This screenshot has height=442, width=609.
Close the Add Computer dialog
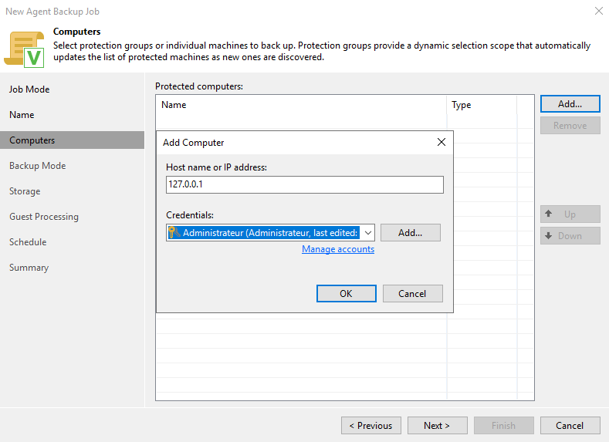point(442,143)
